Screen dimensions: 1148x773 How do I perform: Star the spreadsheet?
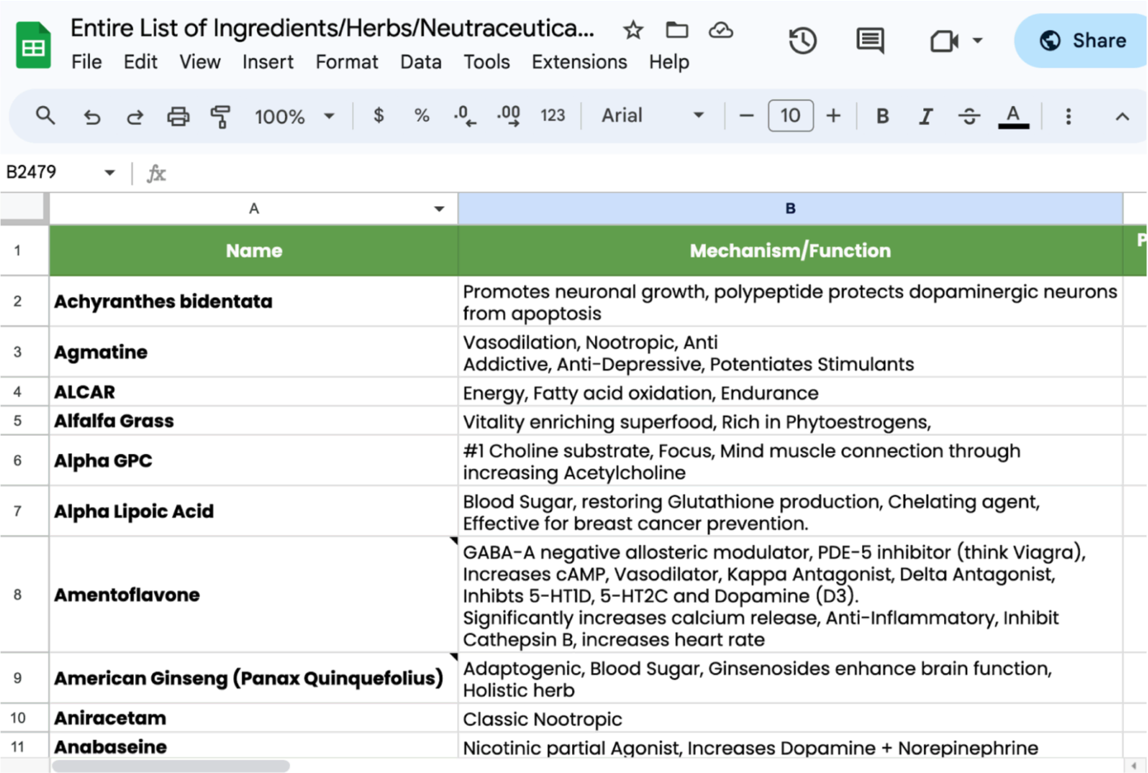point(632,30)
